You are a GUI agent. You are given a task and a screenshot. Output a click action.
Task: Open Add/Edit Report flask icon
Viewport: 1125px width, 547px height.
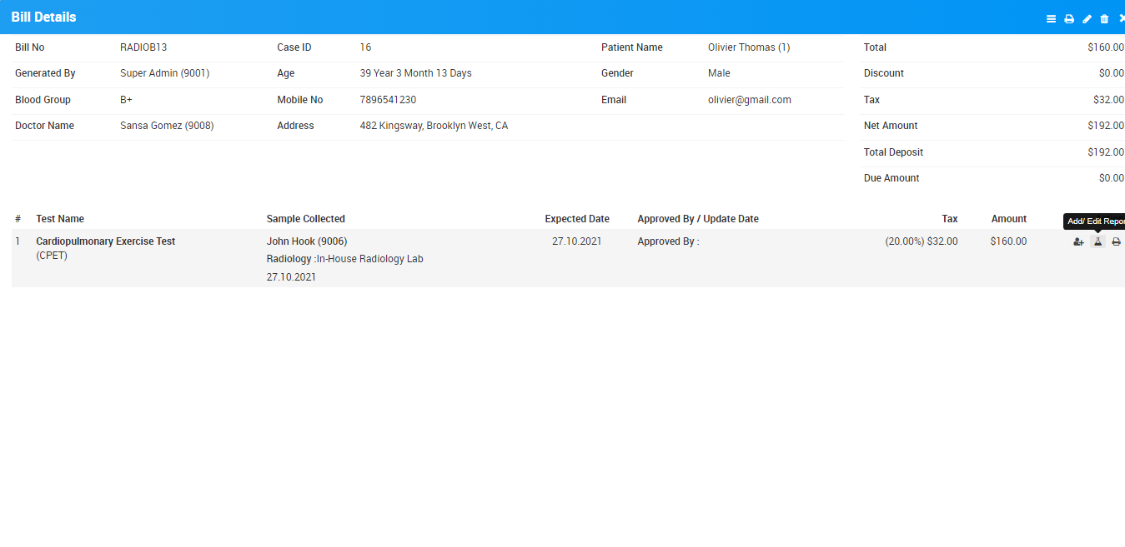tap(1097, 241)
